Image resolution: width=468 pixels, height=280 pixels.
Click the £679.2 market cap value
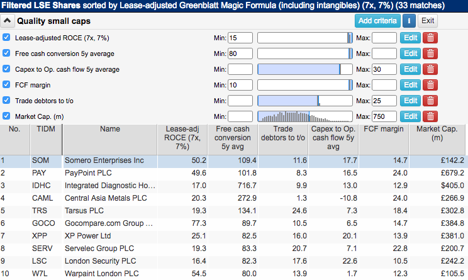click(452, 173)
